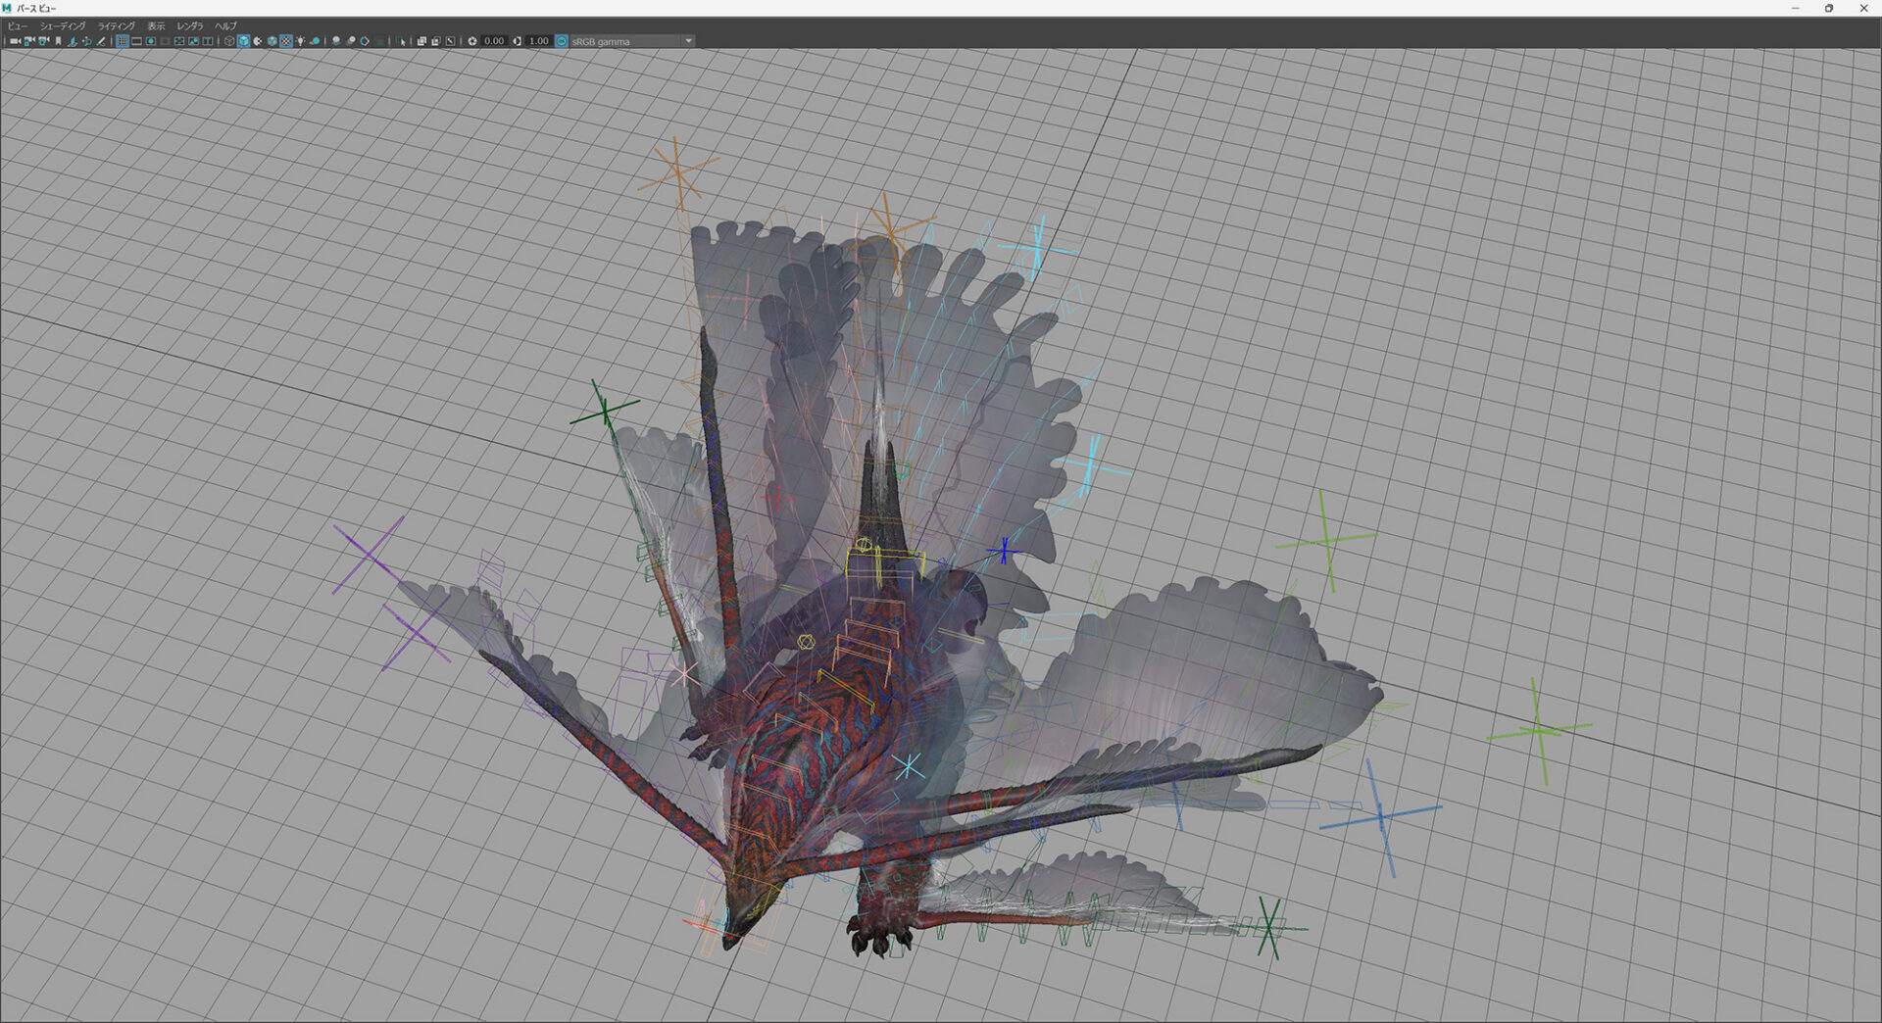Toggle color management view transform button
This screenshot has height=1023, width=1882.
coord(562,41)
